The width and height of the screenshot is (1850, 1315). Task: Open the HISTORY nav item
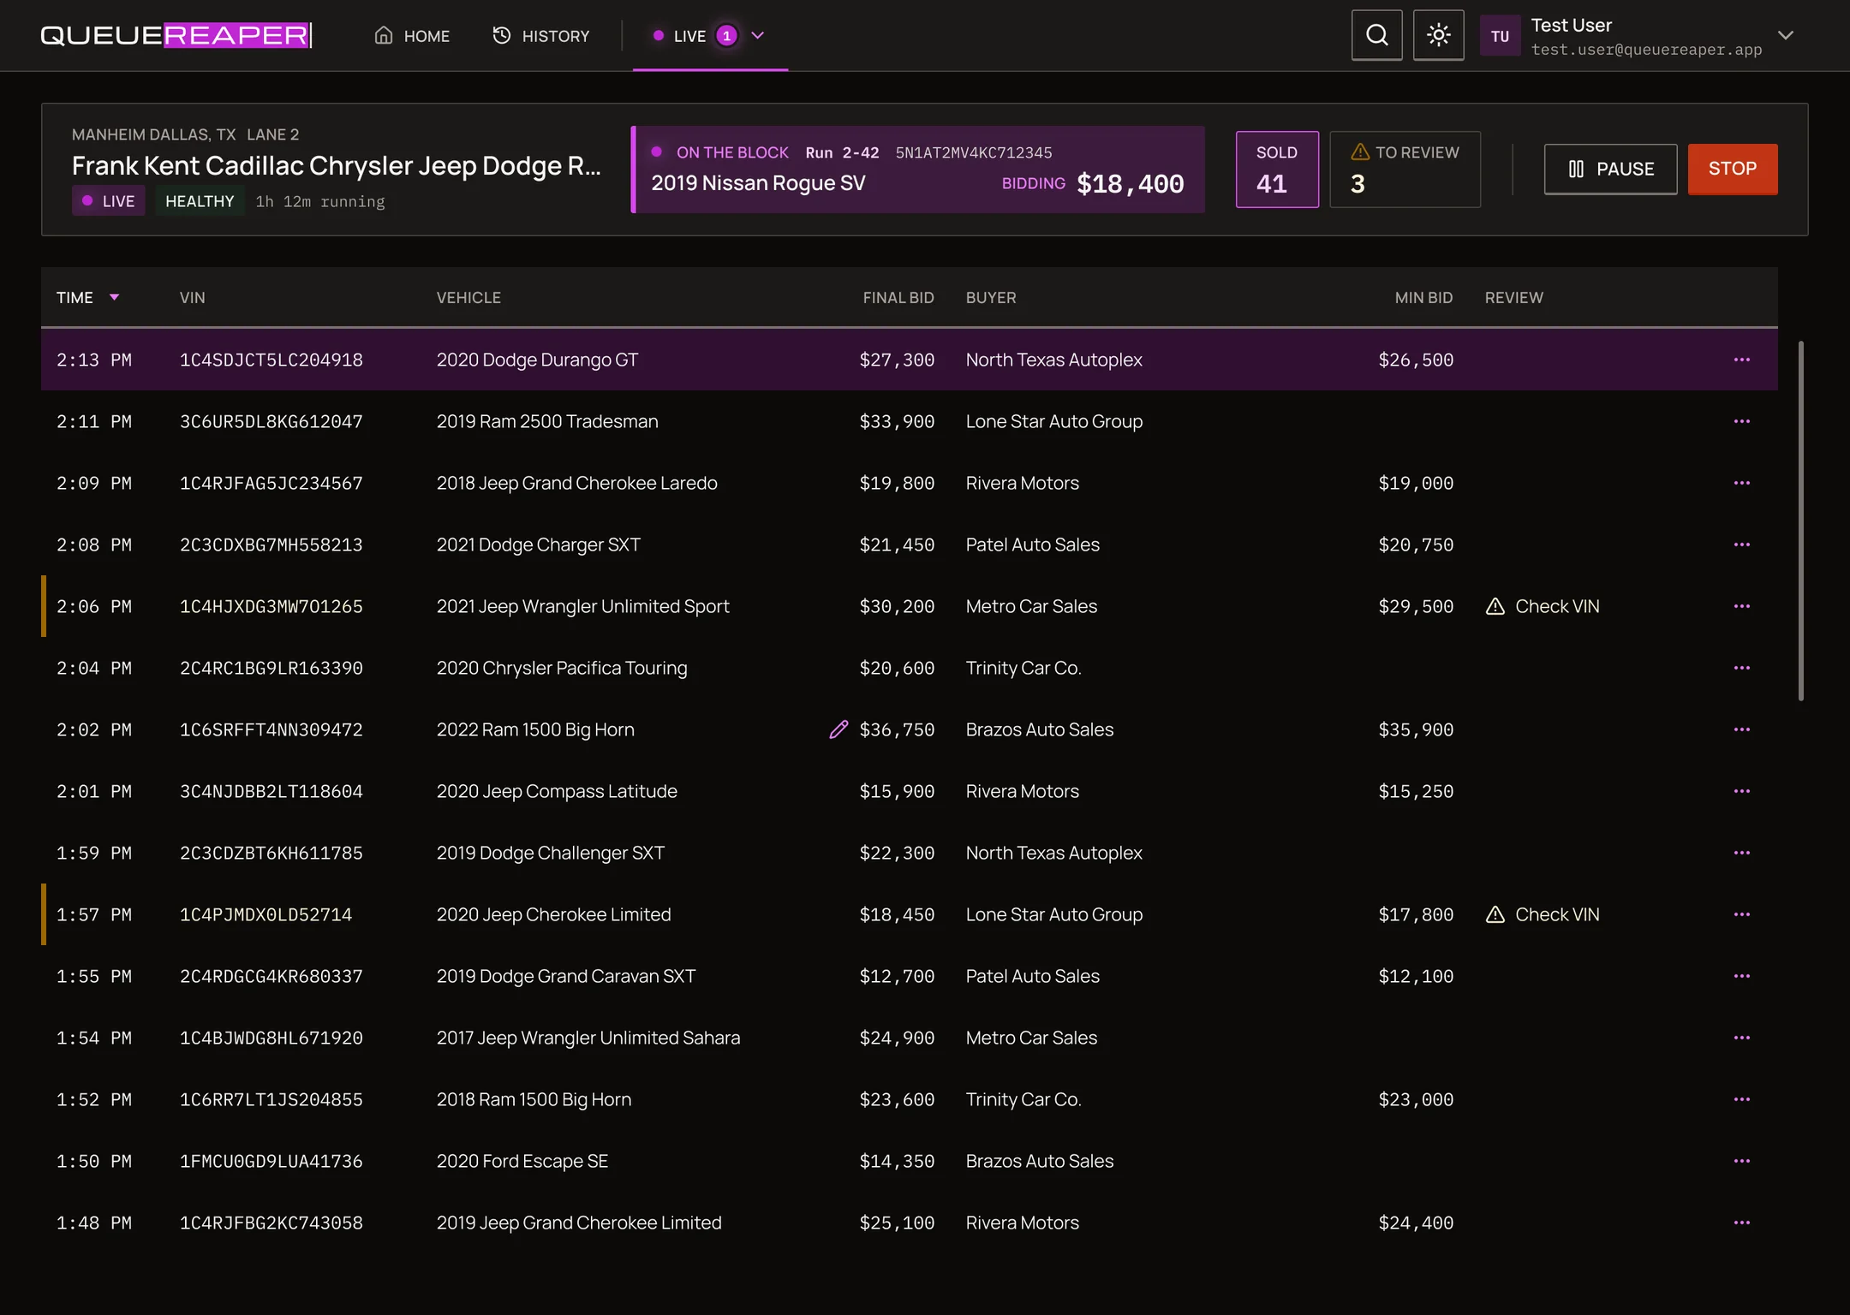(x=541, y=36)
